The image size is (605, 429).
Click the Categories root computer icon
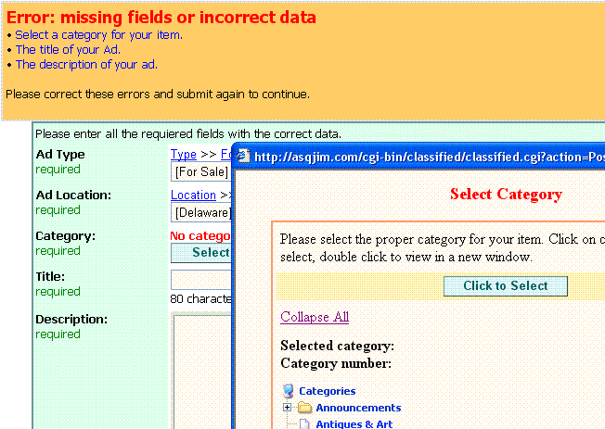coord(289,391)
